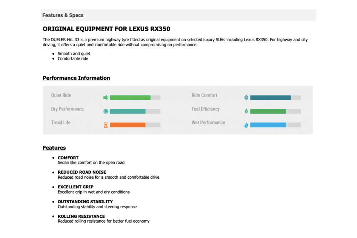Click the Performance Information heading
This screenshot has width=357, height=238.
point(76,78)
